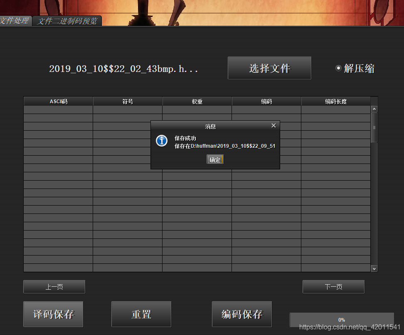404x335 pixels.
Task: Click the 2019_03_10$$22_02_43bmp filename label
Action: click(123, 69)
